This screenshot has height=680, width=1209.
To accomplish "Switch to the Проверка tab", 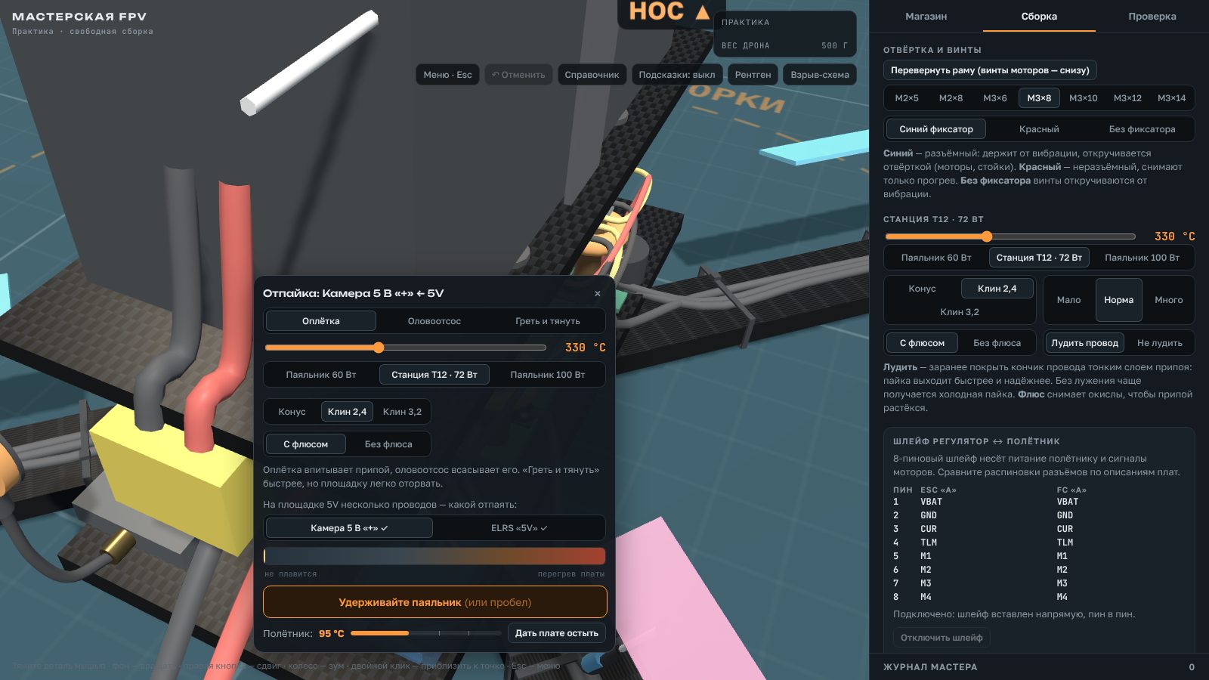I will [1152, 16].
